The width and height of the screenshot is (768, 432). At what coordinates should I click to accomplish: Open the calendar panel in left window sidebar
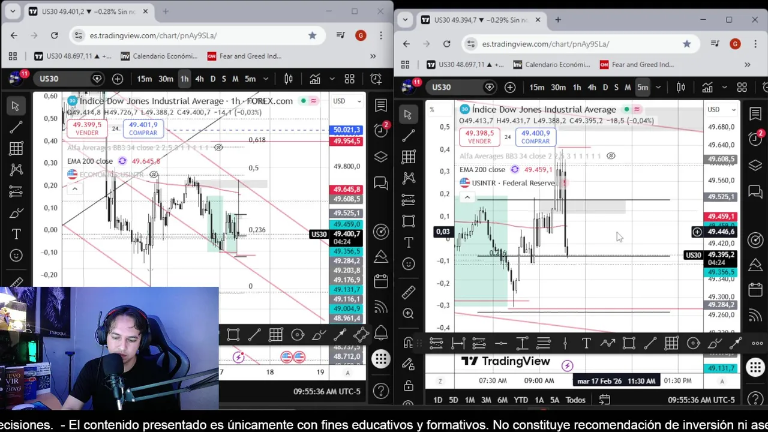click(380, 281)
